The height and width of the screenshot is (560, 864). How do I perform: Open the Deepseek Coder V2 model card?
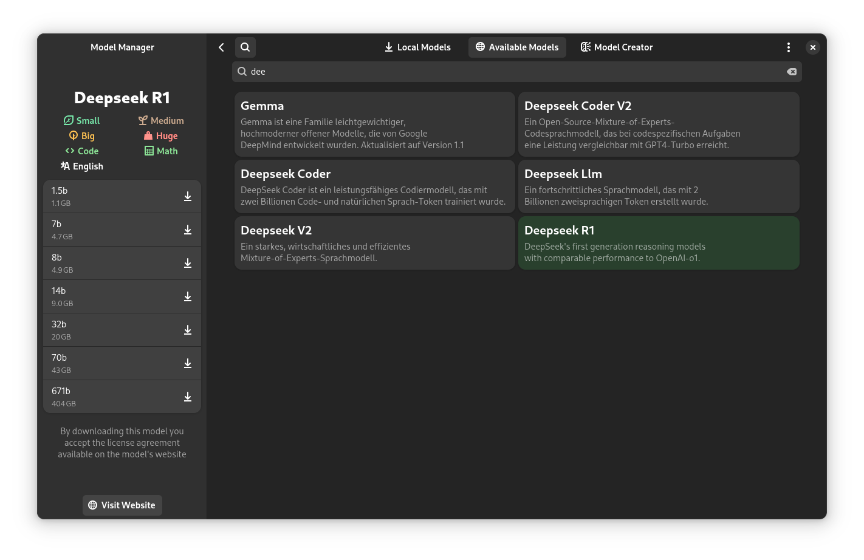tap(658, 125)
